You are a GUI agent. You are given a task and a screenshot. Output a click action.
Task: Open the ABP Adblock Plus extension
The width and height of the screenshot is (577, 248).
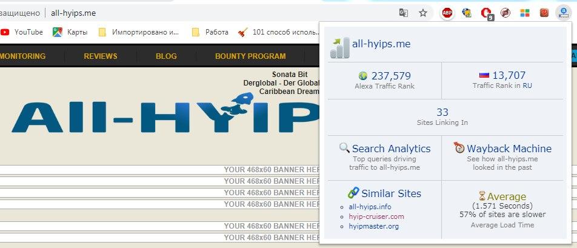click(x=447, y=13)
